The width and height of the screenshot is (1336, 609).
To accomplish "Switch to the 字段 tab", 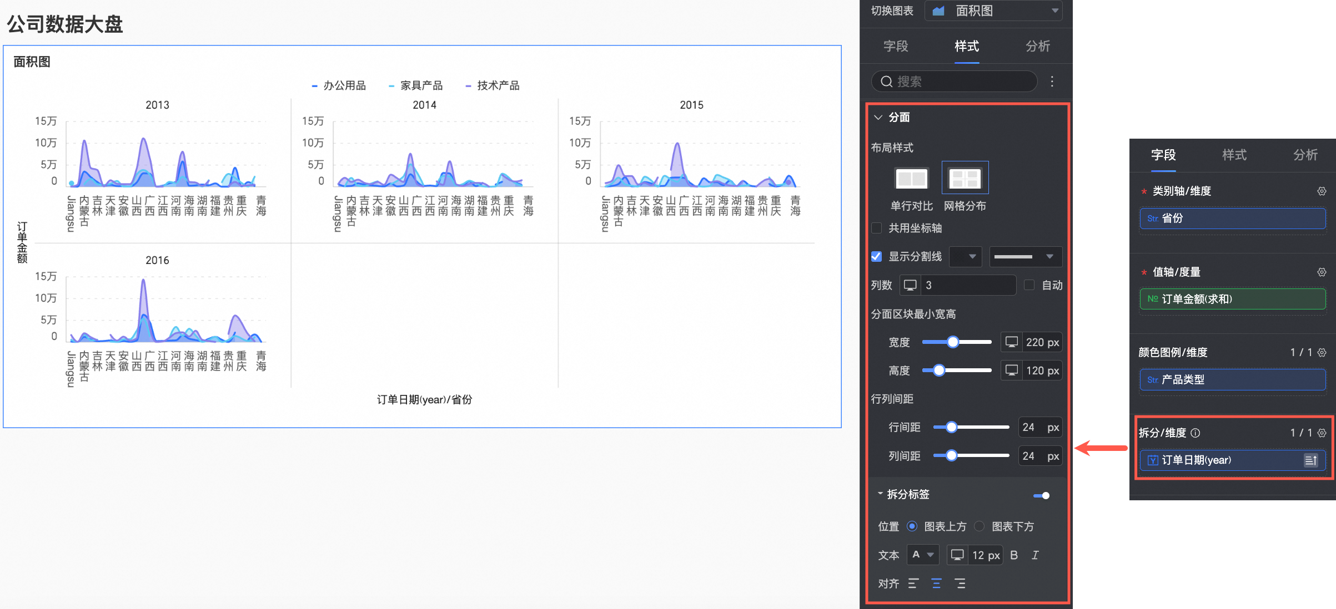I will [896, 46].
